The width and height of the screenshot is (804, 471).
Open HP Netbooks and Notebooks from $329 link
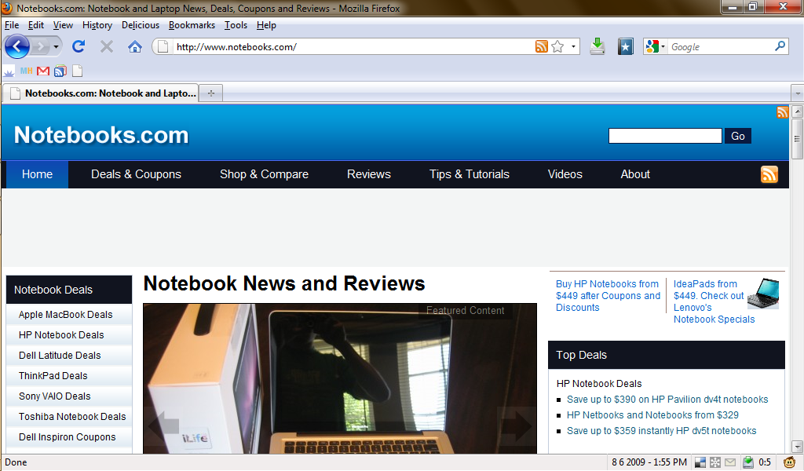652,415
